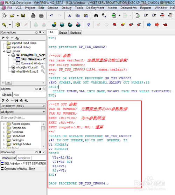Screen dimensions: 175x195
Task: Close the Connections panel
Action: click(x=43, y=33)
